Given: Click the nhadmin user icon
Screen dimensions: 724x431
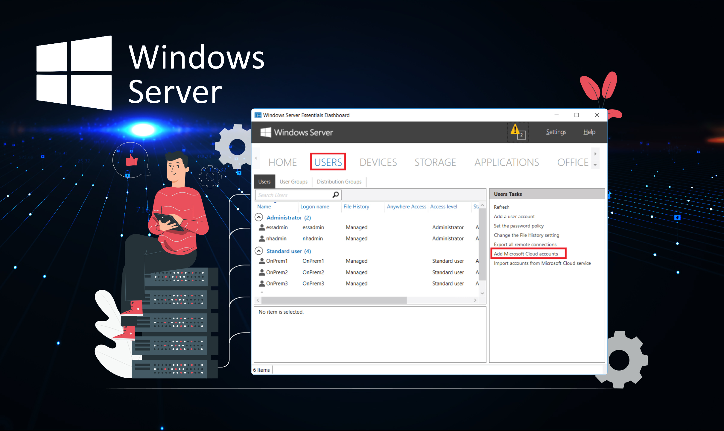Looking at the screenshot, I should pos(262,239).
